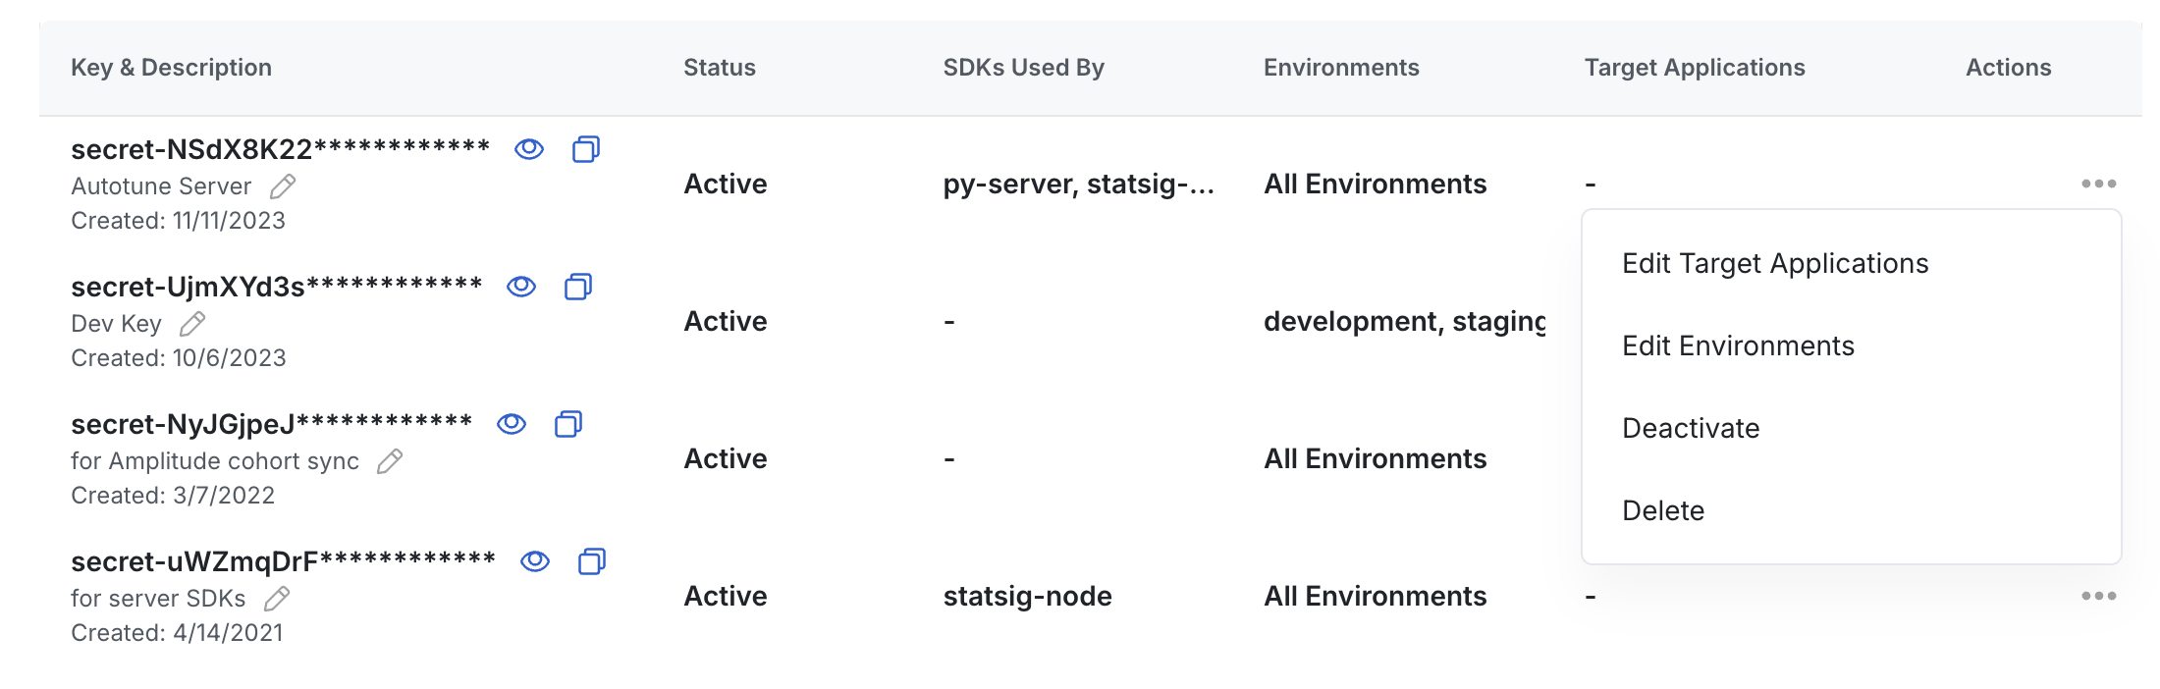The height and width of the screenshot is (689, 2160).
Task: Deactivate the key via menu
Action: coord(1690,429)
